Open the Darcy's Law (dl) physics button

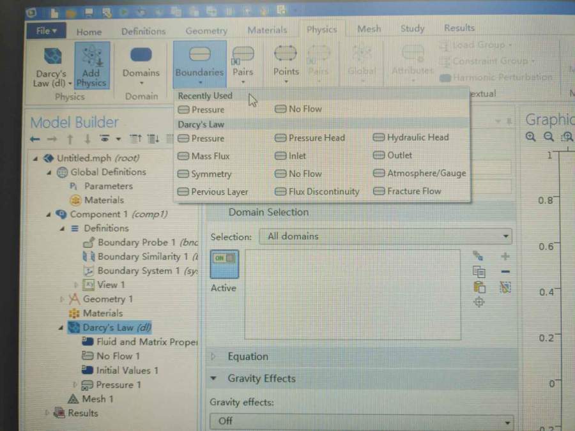(x=52, y=68)
